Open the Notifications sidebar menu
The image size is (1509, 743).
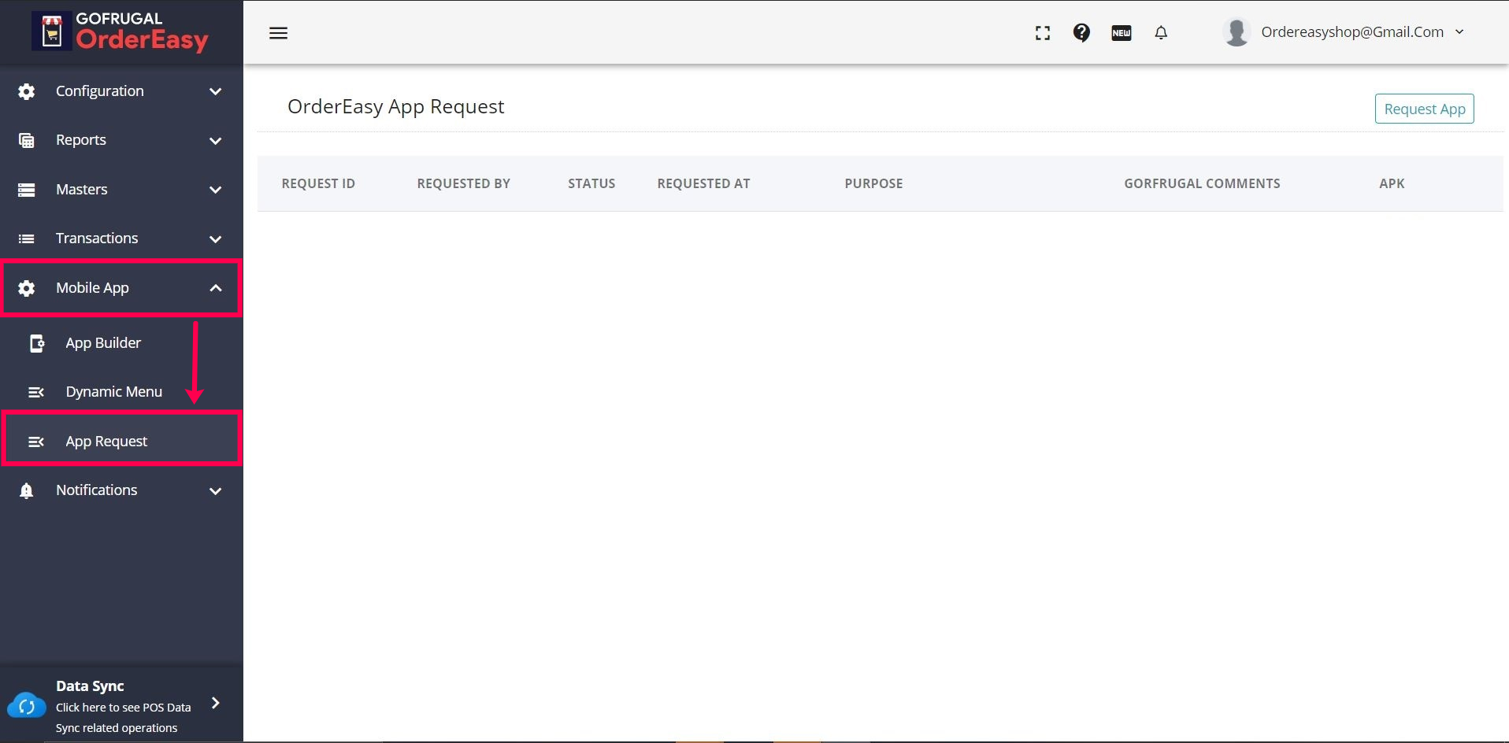[x=121, y=490]
